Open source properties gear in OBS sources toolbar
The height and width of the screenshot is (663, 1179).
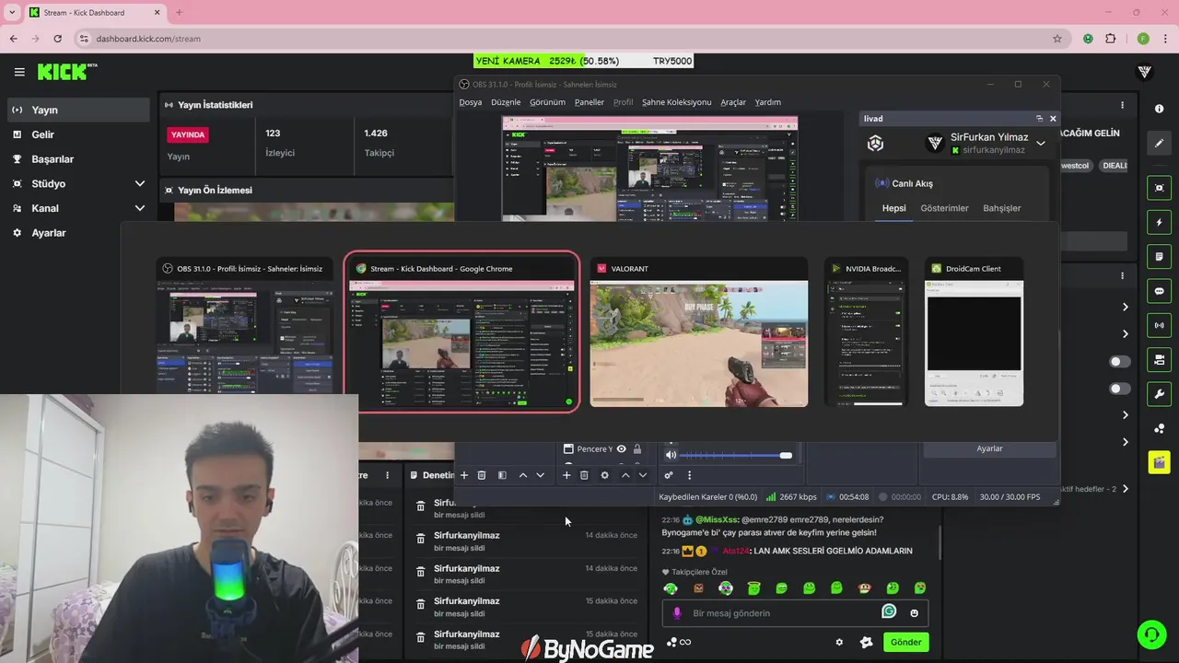click(604, 475)
